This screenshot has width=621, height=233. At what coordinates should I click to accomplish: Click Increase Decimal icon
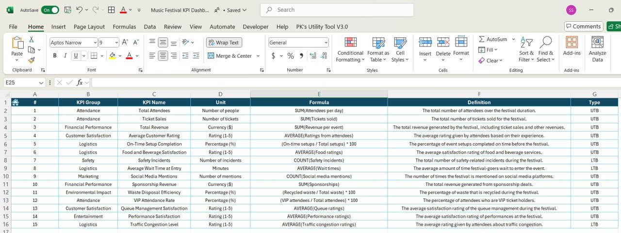(x=314, y=56)
